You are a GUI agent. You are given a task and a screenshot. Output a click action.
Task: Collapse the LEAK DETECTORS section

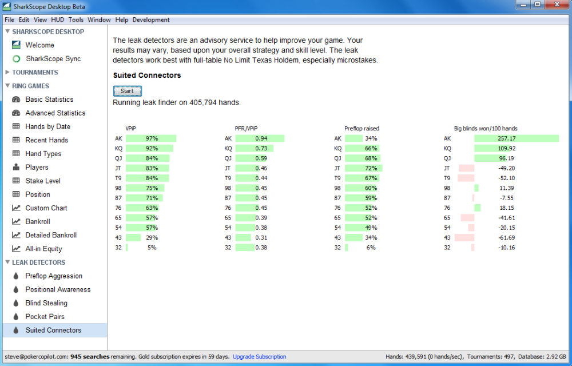click(7, 262)
